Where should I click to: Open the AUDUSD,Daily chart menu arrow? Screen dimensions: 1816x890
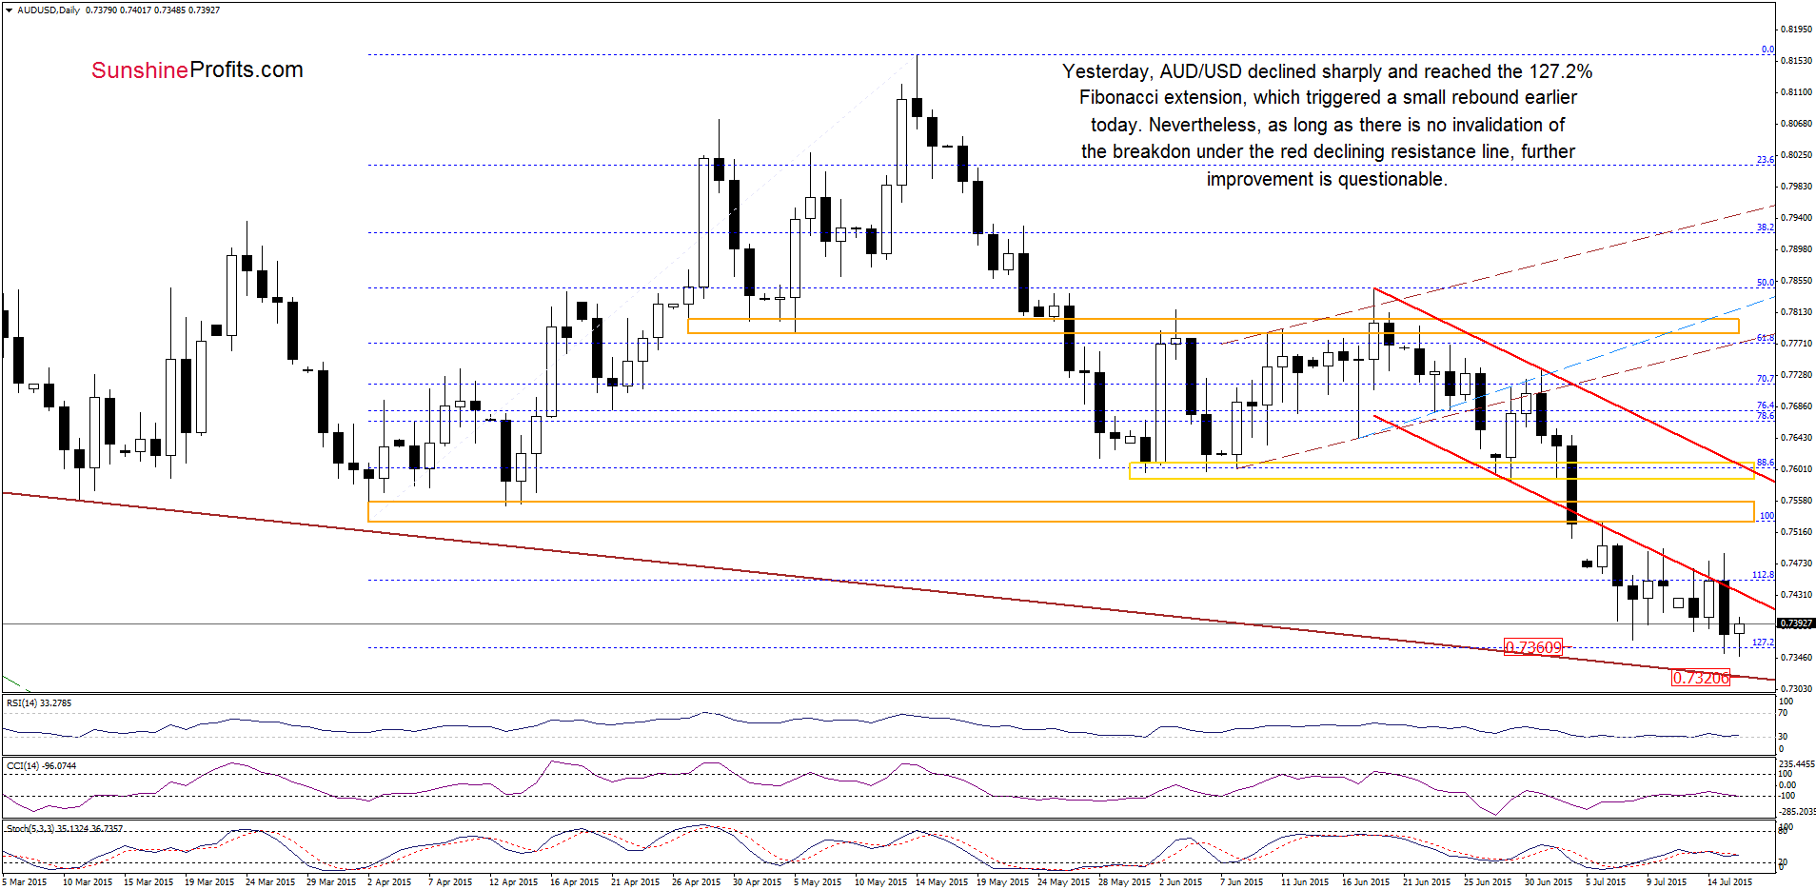9,10
